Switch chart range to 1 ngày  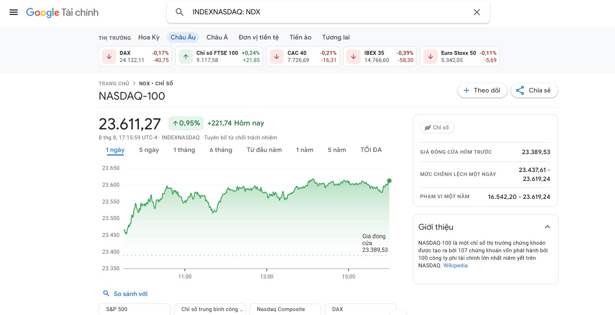115,150
